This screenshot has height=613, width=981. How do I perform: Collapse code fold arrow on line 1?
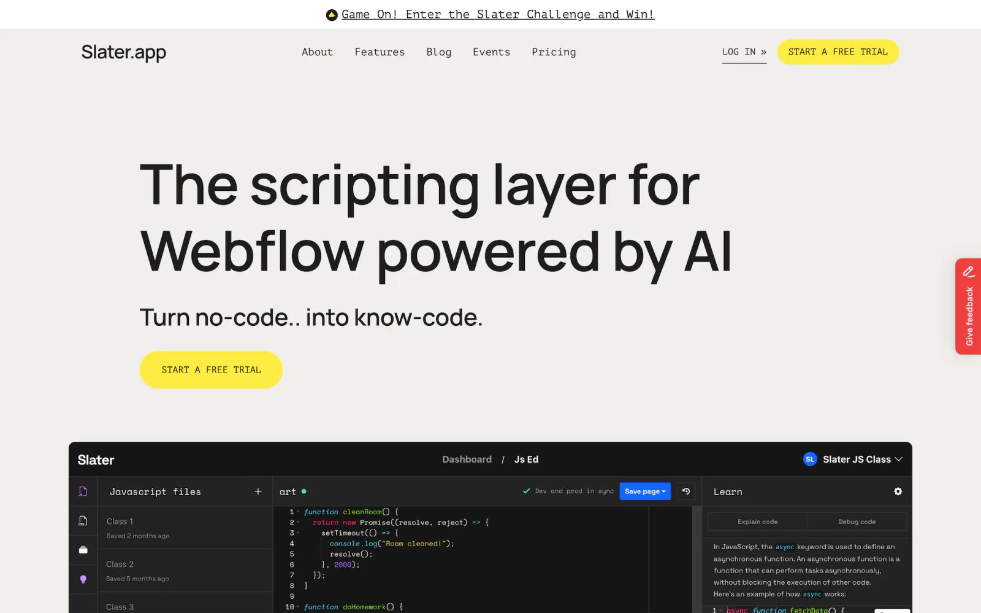(298, 512)
